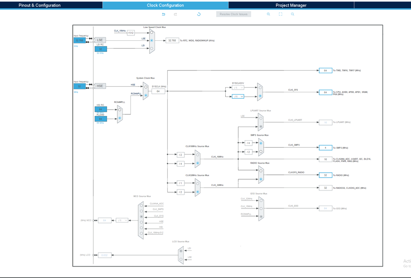The height and width of the screenshot is (278, 411).
Task: Select CLK_16MHz/512 in the Low Speed Clock Mux
Action: click(152, 33)
